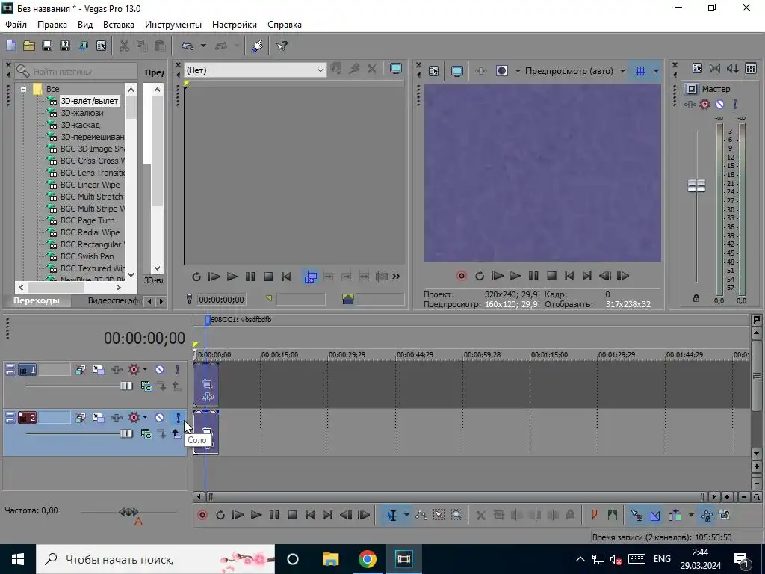Open the Справка menu
Image resolution: width=765 pixels, height=574 pixels.
point(285,25)
